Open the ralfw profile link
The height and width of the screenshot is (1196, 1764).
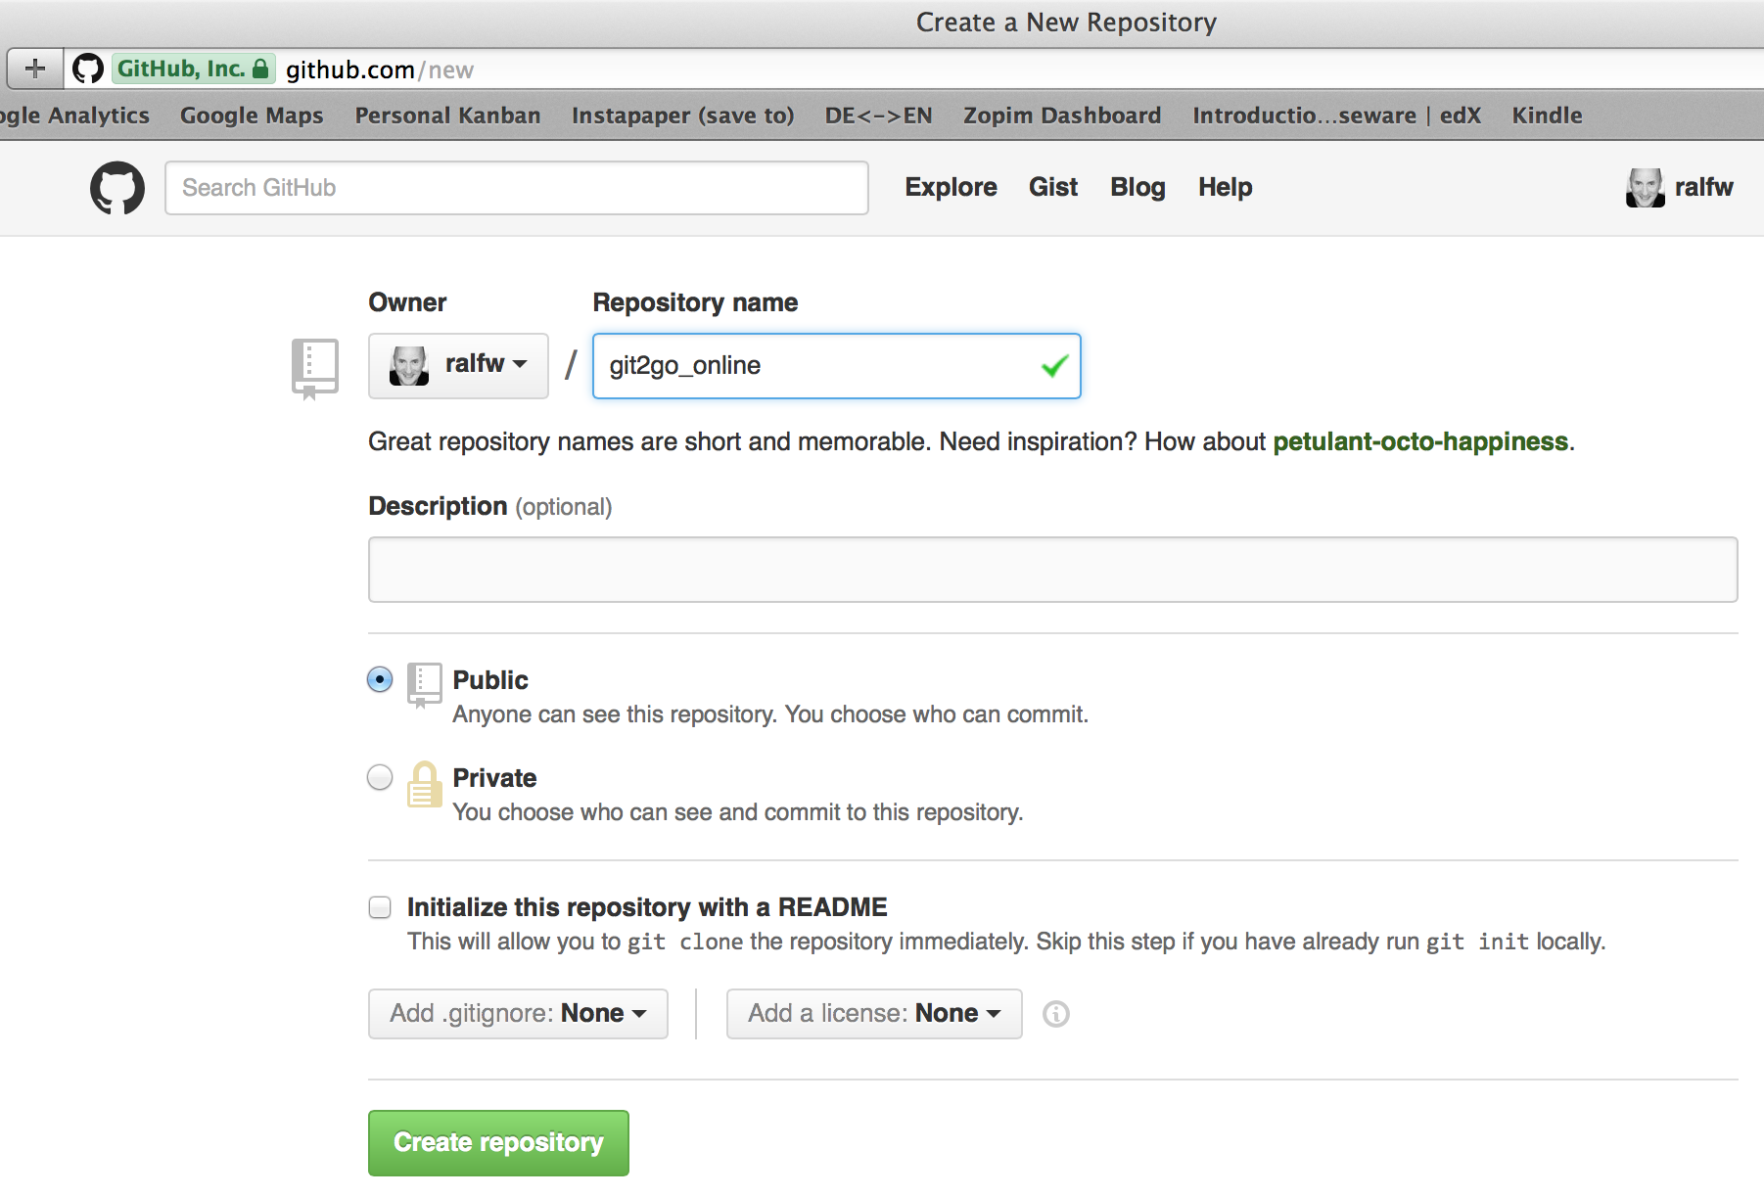1703,187
